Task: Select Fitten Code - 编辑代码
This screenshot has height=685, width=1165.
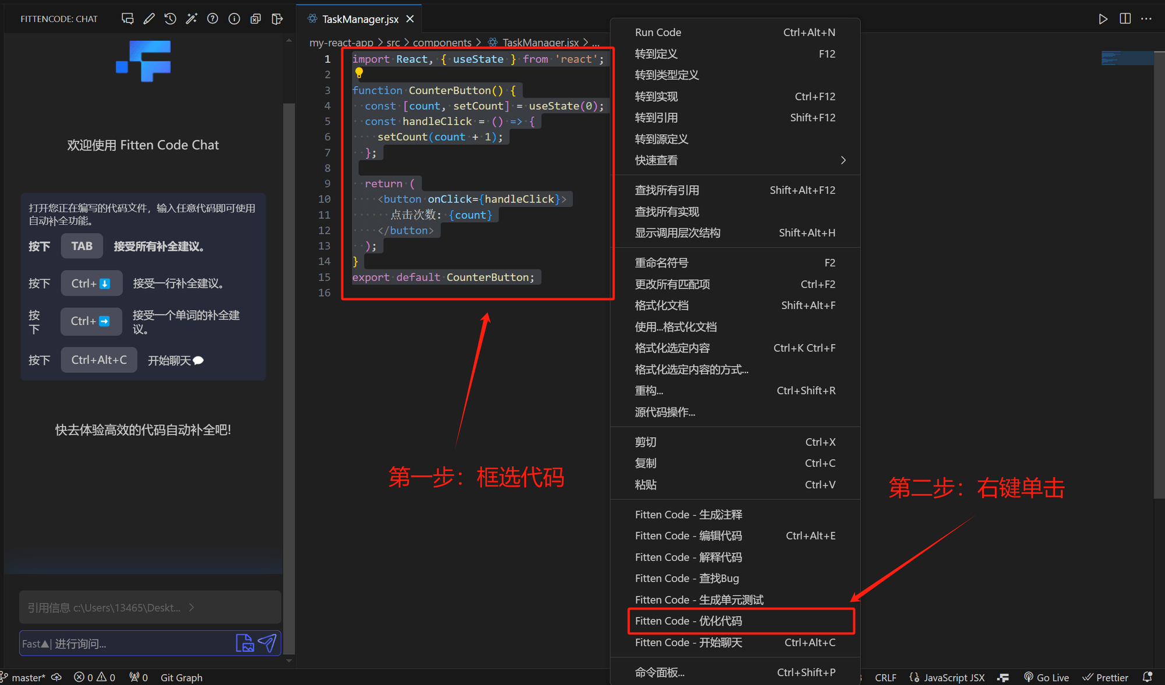Action: click(x=735, y=536)
